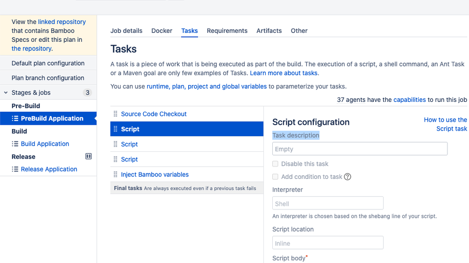Screen dimensions: 469x263
Task: Follow the Learn more about tasks link
Action: 284,73
